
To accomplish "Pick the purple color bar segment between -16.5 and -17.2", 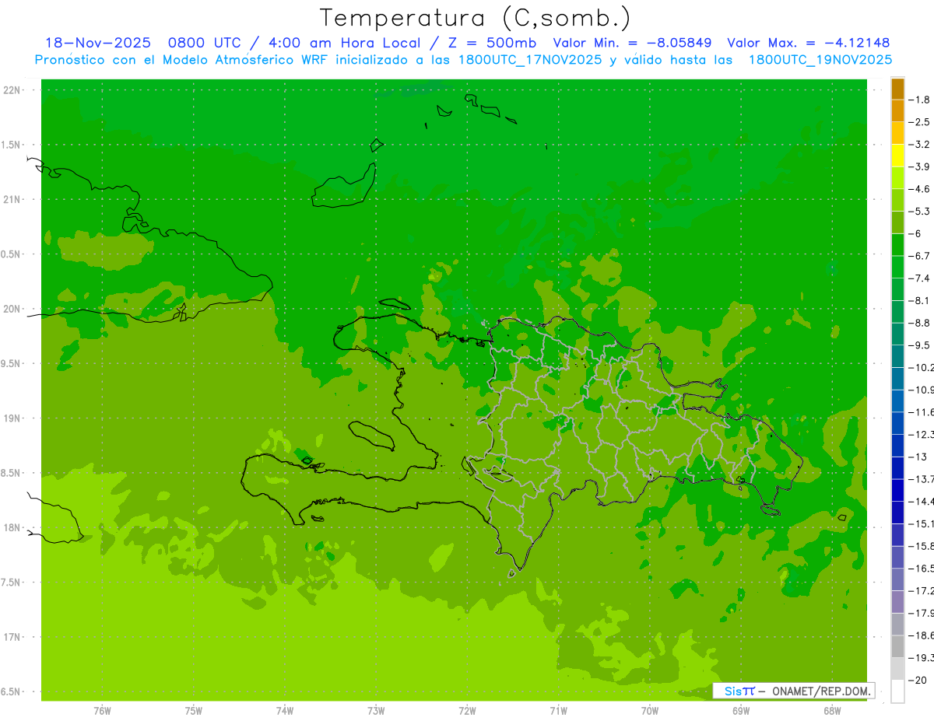I will [x=897, y=579].
